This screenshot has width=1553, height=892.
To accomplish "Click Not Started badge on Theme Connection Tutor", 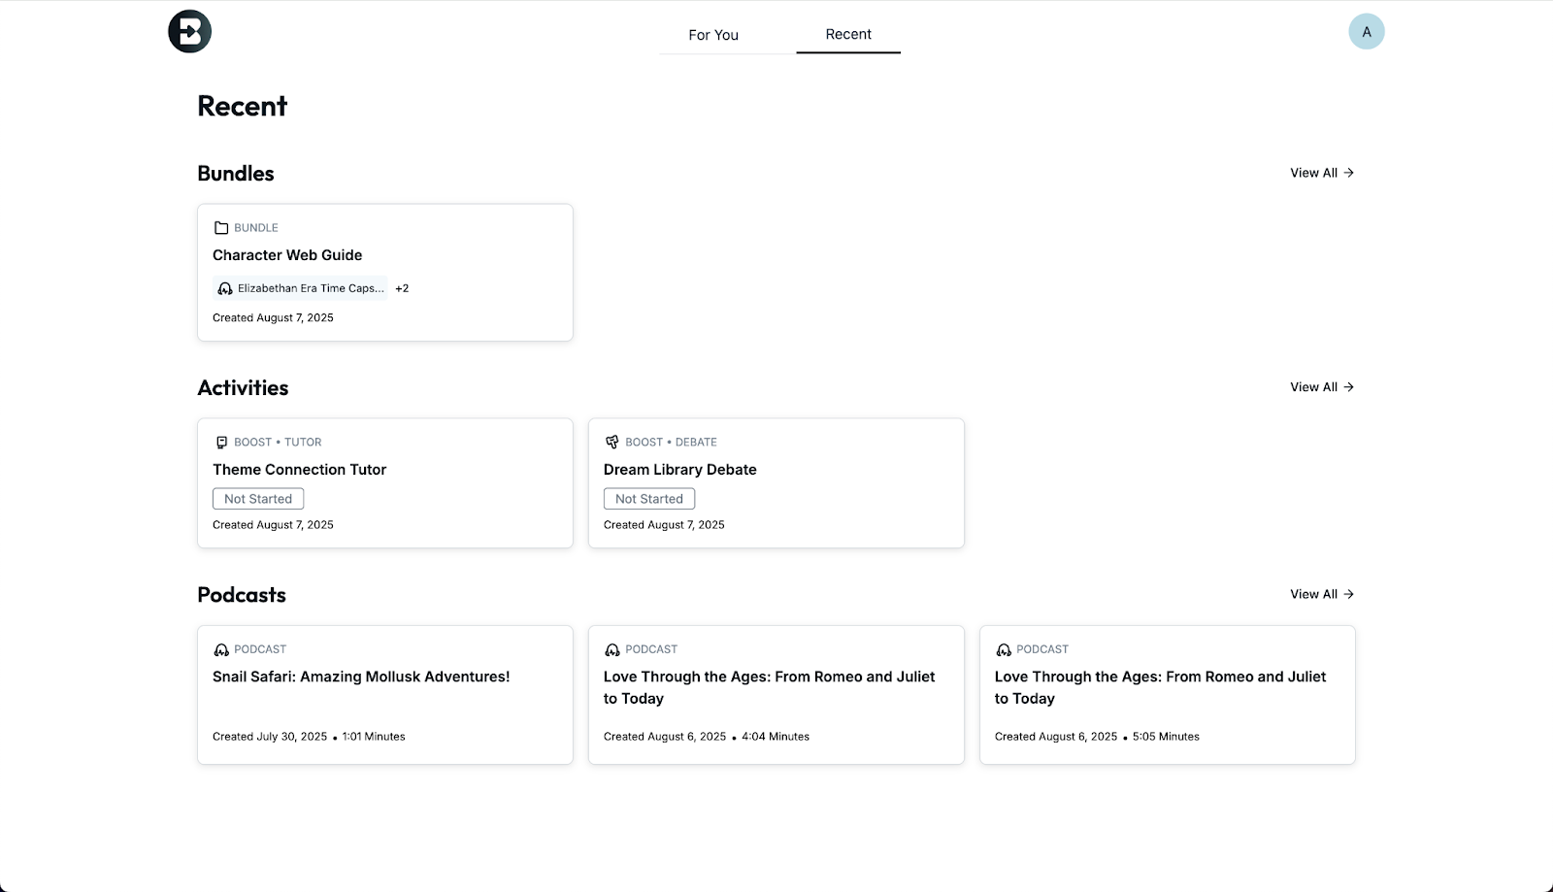I will pyautogui.click(x=258, y=499).
